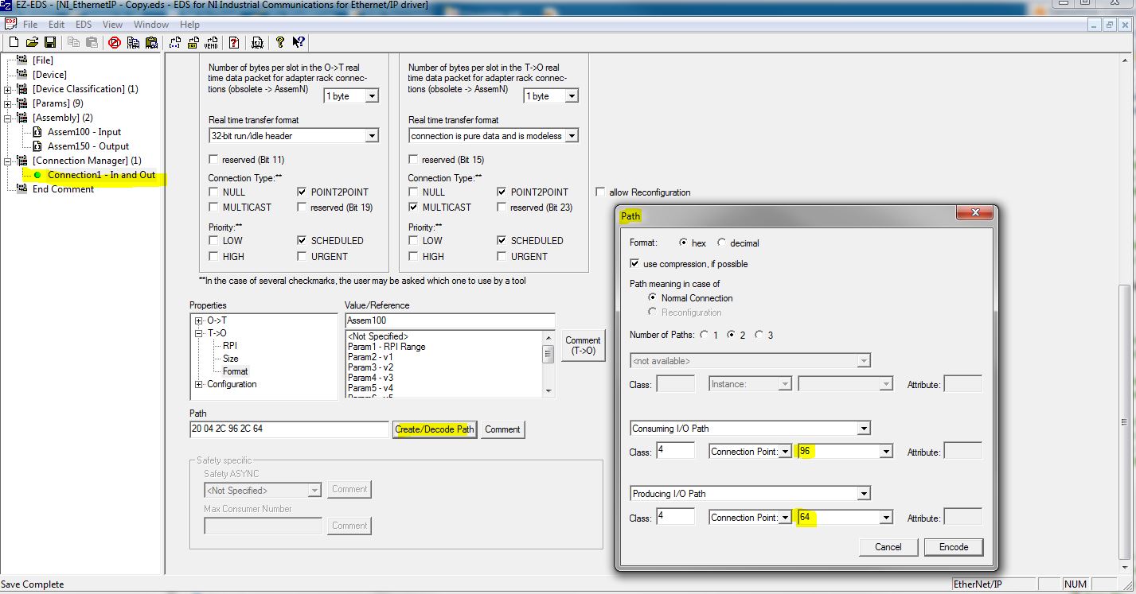This screenshot has height=594, width=1136.
Task: Click in the Path field '20 04 2C 96 2C 64'
Action: (x=289, y=429)
